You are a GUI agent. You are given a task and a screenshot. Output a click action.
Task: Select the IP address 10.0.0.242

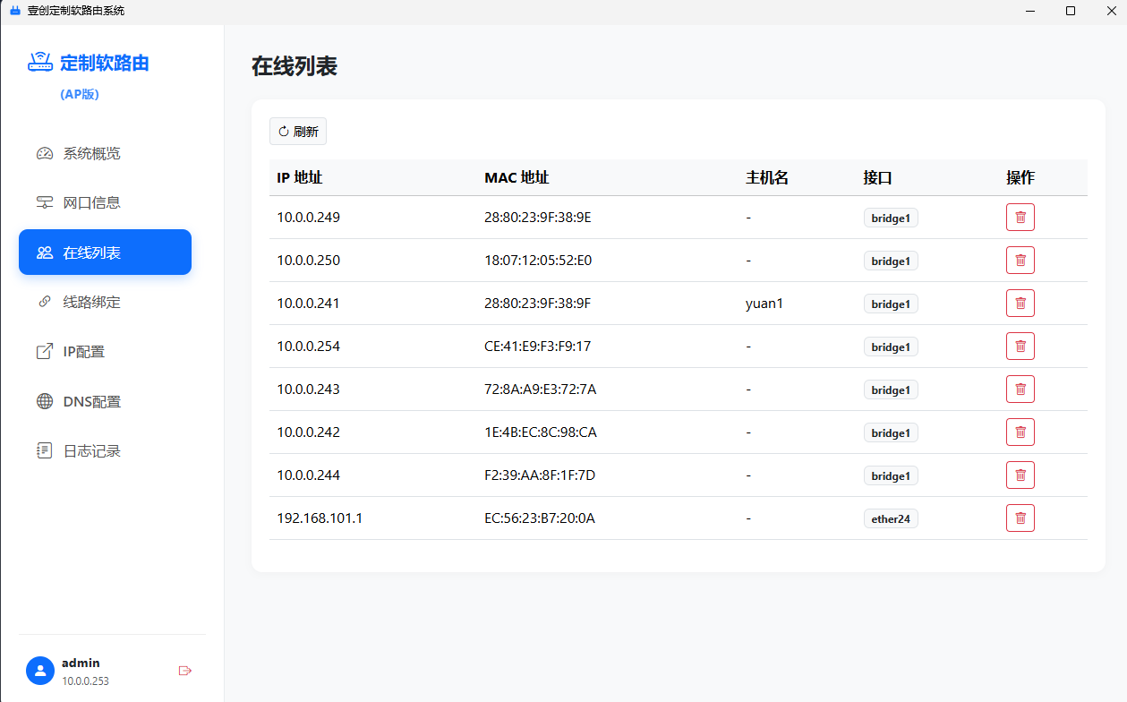tap(308, 432)
